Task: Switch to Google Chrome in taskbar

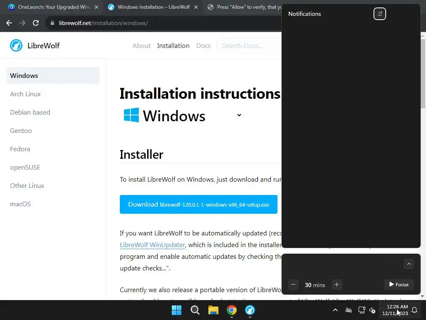Action: pyautogui.click(x=231, y=310)
